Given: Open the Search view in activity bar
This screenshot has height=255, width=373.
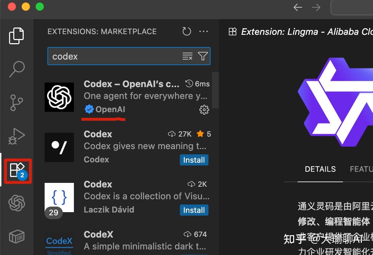Looking at the screenshot, I should pyautogui.click(x=17, y=69).
